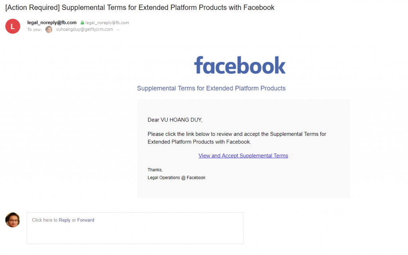Click Supplemental Terms for Extended Platform Products heading
Image resolution: width=408 pixels, height=255 pixels.
(211, 88)
